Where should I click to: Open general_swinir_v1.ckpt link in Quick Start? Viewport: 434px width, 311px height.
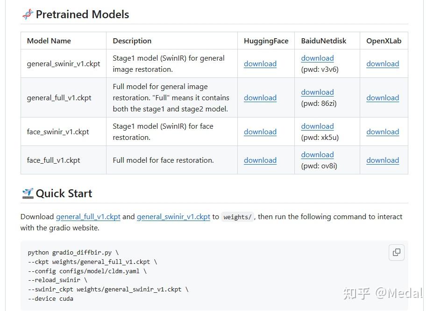(x=173, y=217)
